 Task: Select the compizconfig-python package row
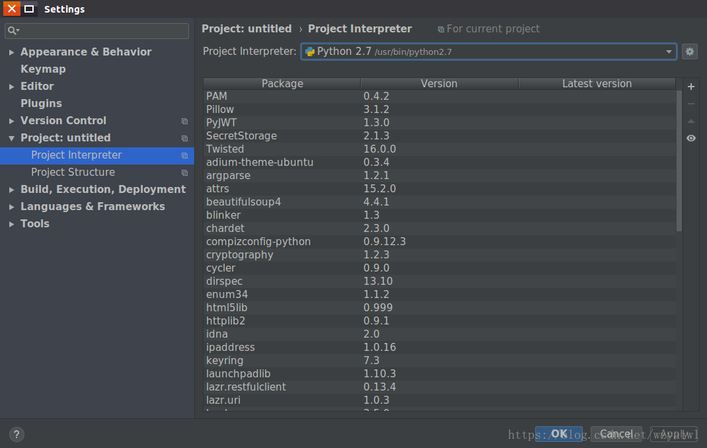pos(439,242)
